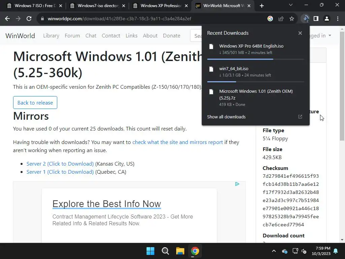Close the Recent Downloads popup
The image size is (345, 259).
click(300, 33)
